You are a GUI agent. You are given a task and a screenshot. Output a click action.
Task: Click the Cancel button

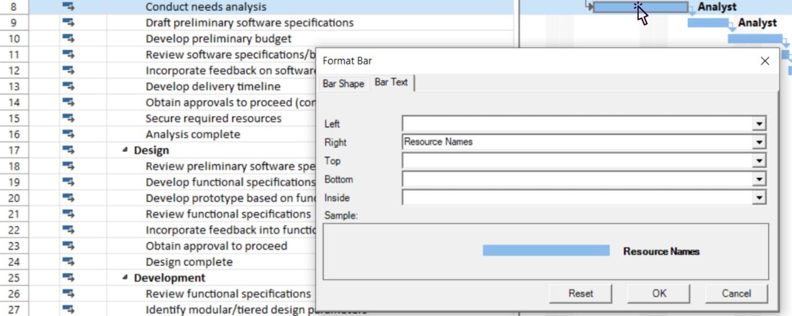click(x=736, y=294)
